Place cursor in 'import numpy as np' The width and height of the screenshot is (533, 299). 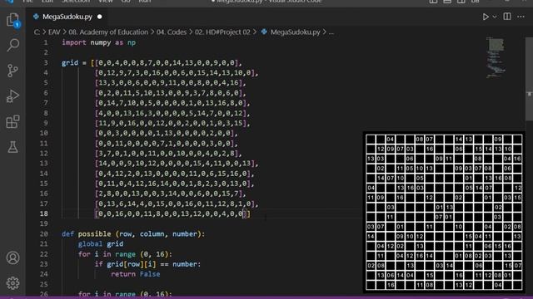tap(98, 42)
